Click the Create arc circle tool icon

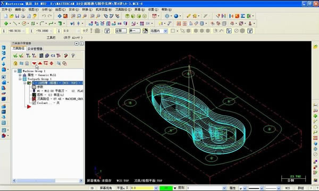click(24, 23)
